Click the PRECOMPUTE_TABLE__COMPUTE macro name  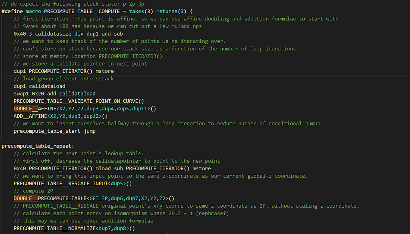[x=82, y=12]
